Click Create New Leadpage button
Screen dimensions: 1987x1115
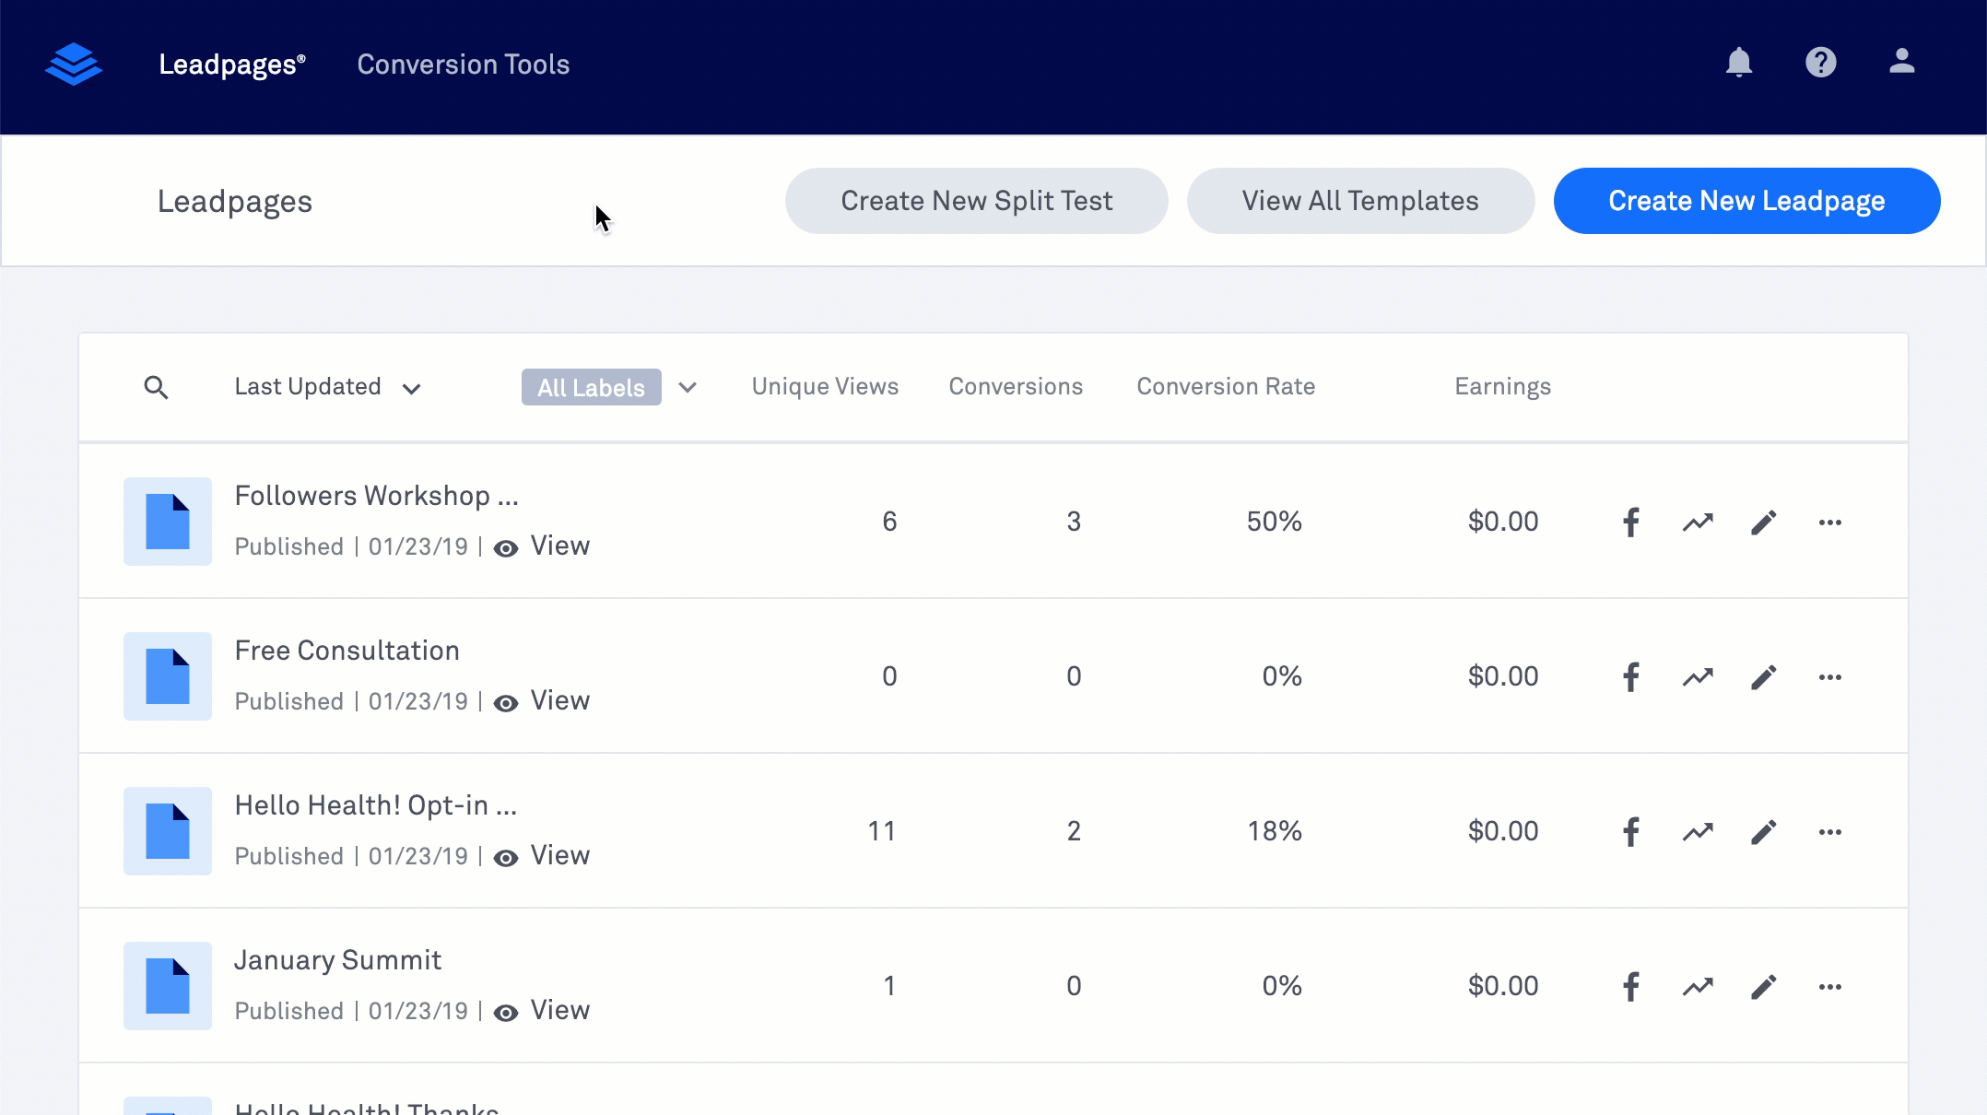[1746, 201]
